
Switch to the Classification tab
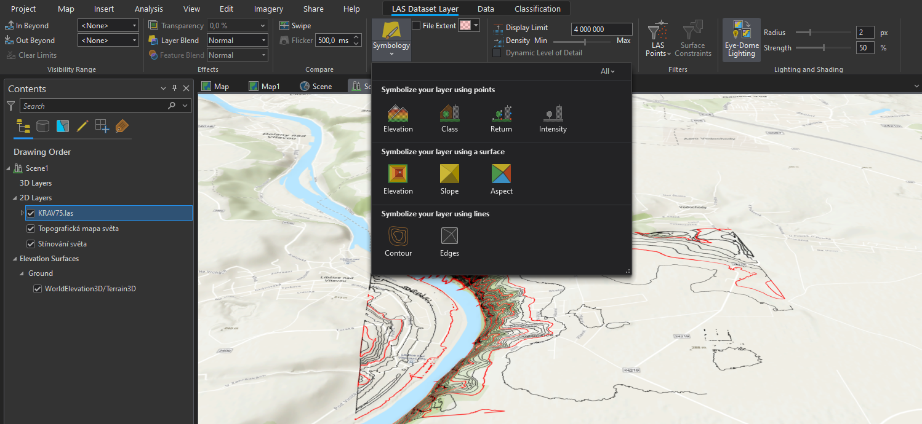[x=537, y=9]
